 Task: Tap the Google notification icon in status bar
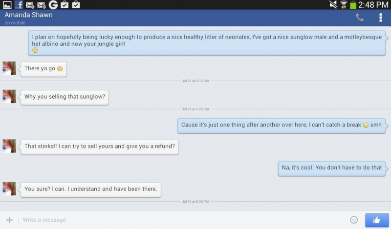(53, 4)
